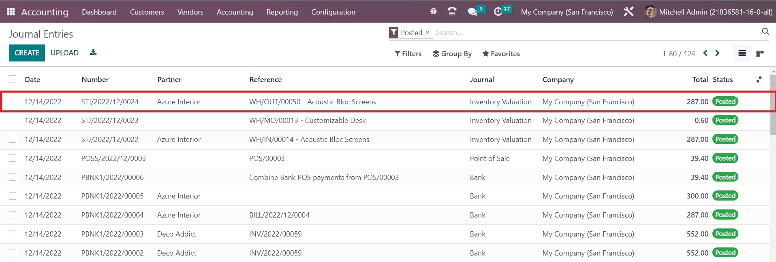
Task: Tick the select-all header checkbox
Action: (x=13, y=79)
